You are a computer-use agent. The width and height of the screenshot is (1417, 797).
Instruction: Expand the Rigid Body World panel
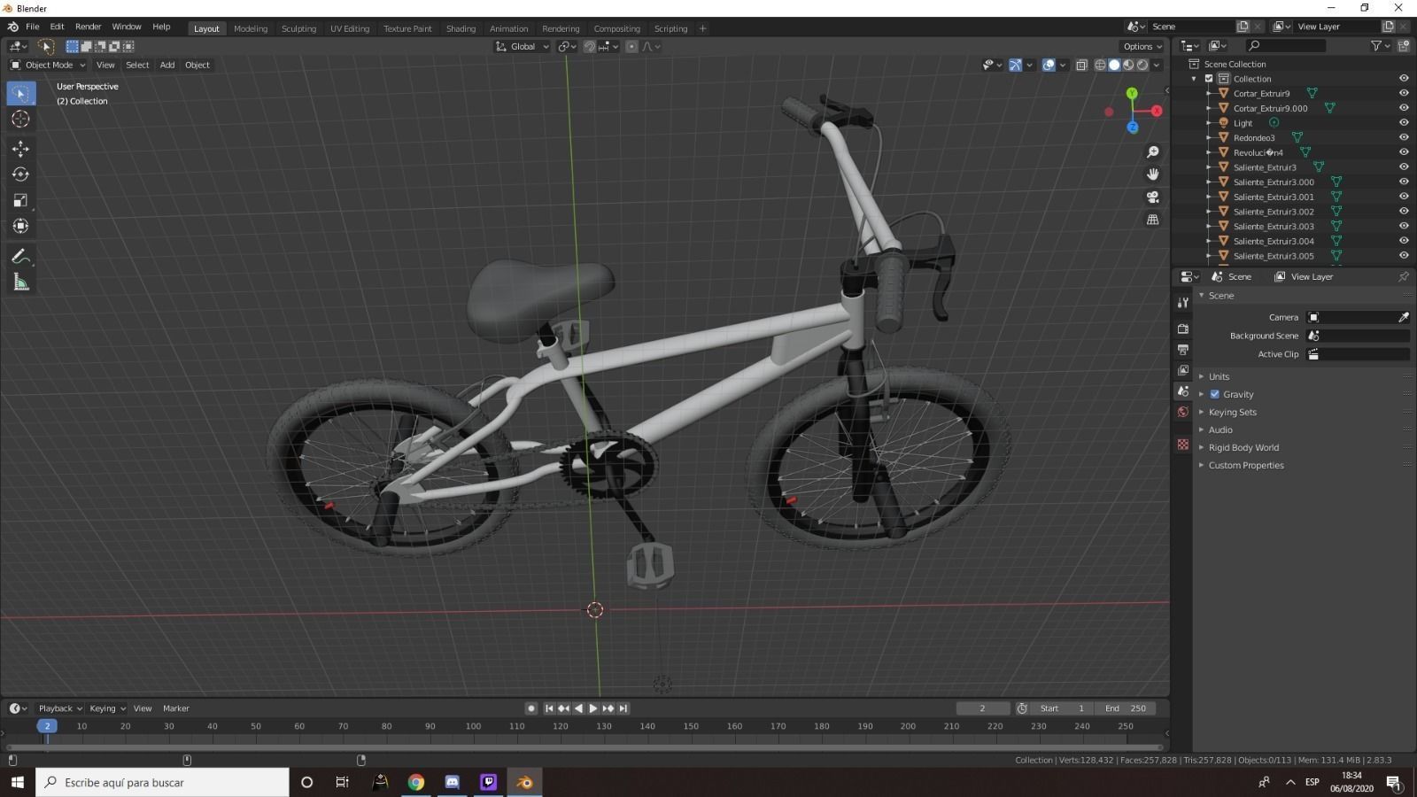tap(1243, 447)
